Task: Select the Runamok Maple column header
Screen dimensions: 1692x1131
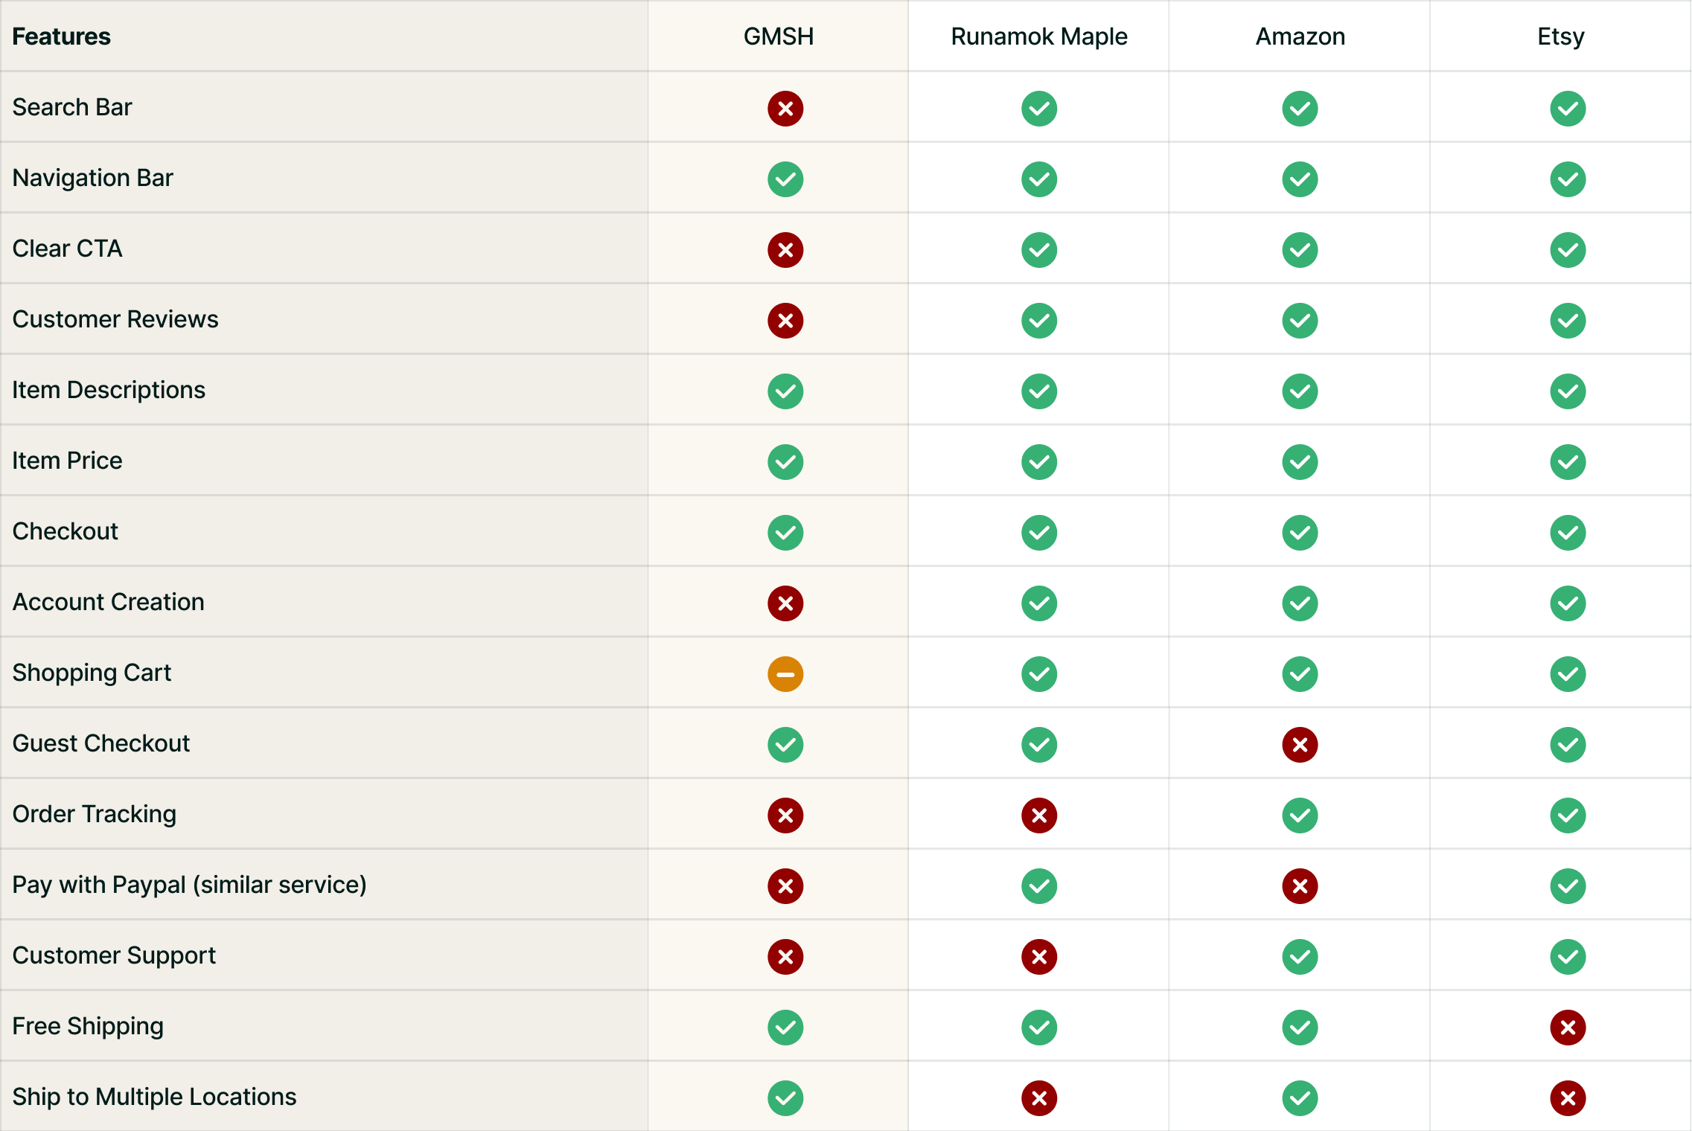Action: point(1038,36)
